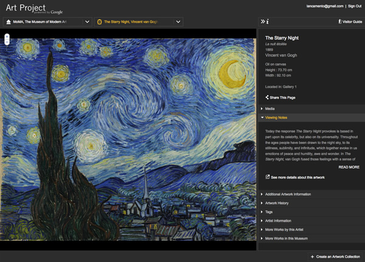Expand Additional Artwork Information
Viewport: 365px width, 262px height.
point(311,195)
